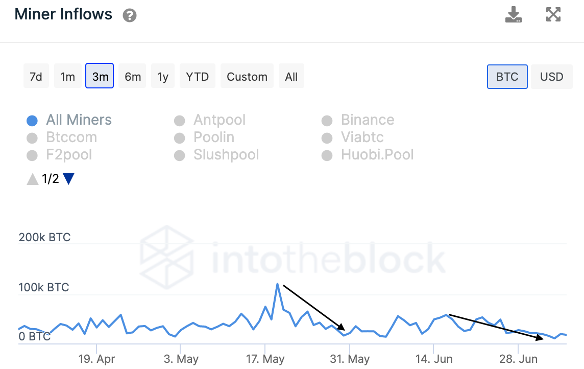Switch units to USD
The height and width of the screenshot is (369, 584).
click(x=551, y=77)
